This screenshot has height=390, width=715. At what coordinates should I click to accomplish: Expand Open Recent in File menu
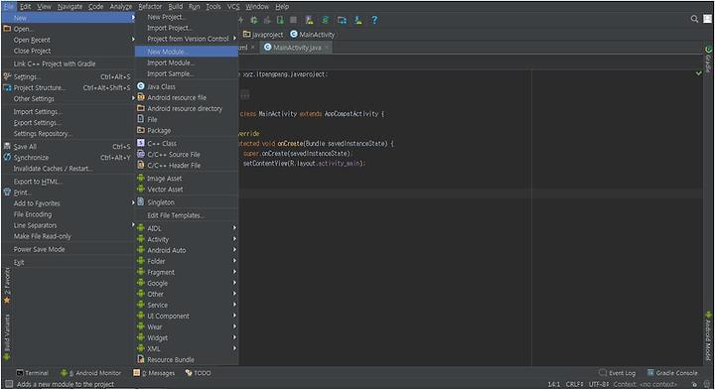point(69,40)
